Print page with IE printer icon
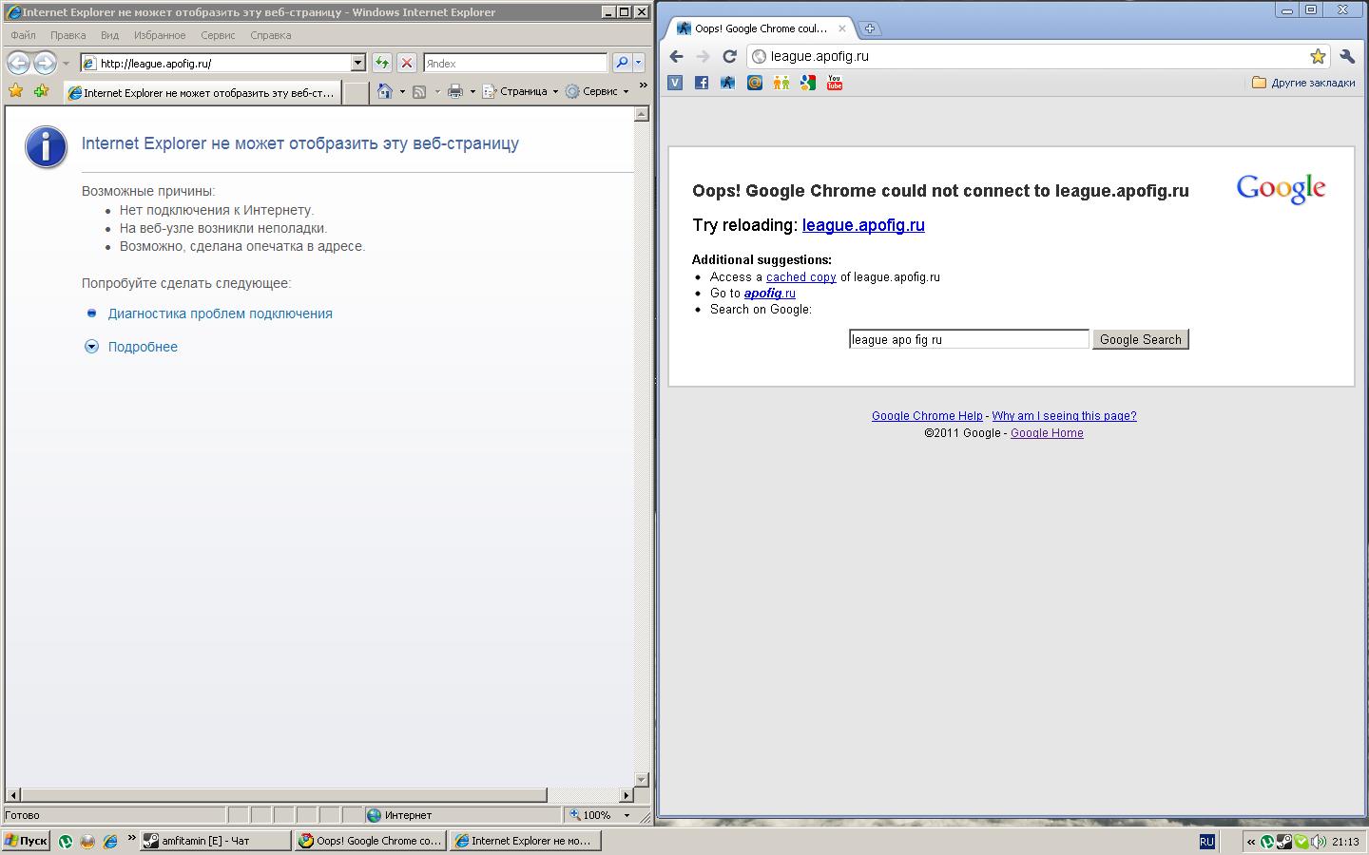Viewport: 1369px width, 855px height. (455, 91)
